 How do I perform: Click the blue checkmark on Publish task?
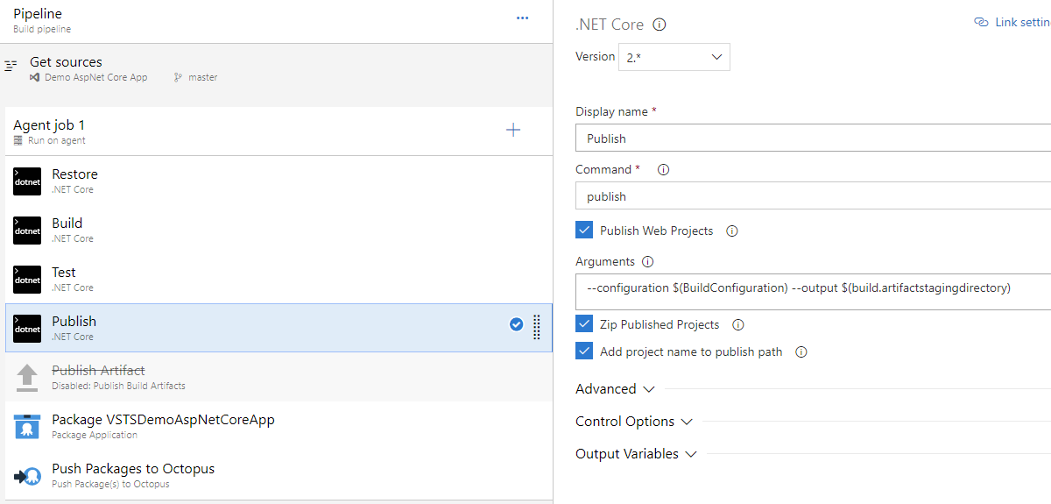[x=517, y=325]
